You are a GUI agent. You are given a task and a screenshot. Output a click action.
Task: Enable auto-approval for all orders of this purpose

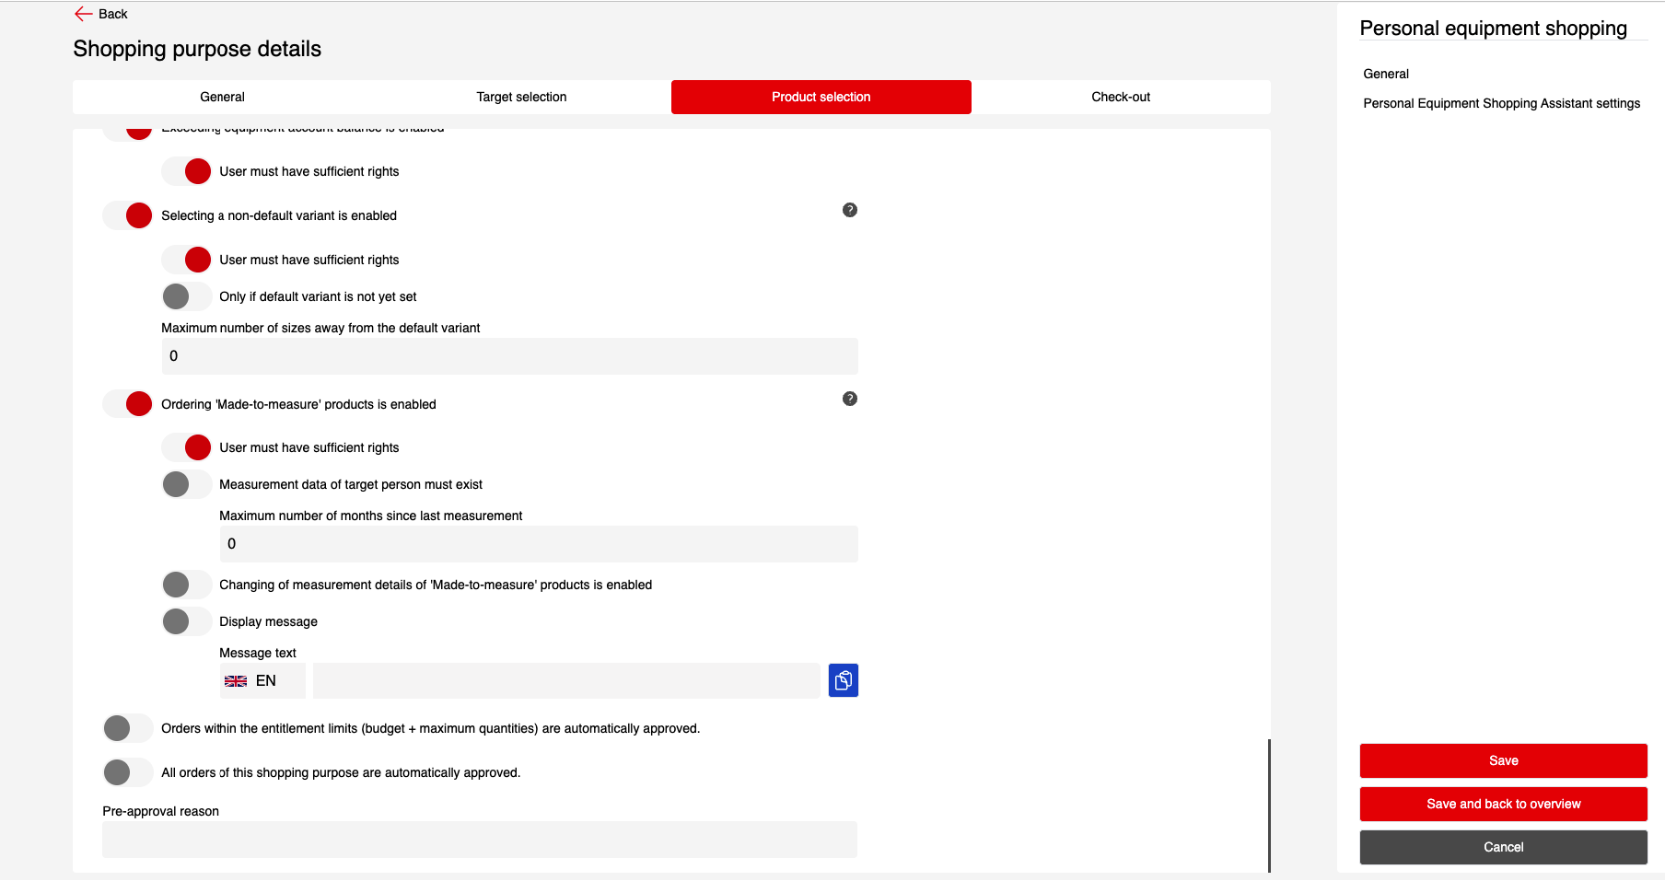(127, 772)
